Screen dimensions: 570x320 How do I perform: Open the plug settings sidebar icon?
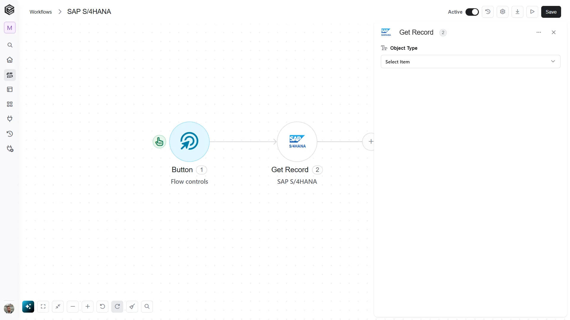[x=10, y=149]
